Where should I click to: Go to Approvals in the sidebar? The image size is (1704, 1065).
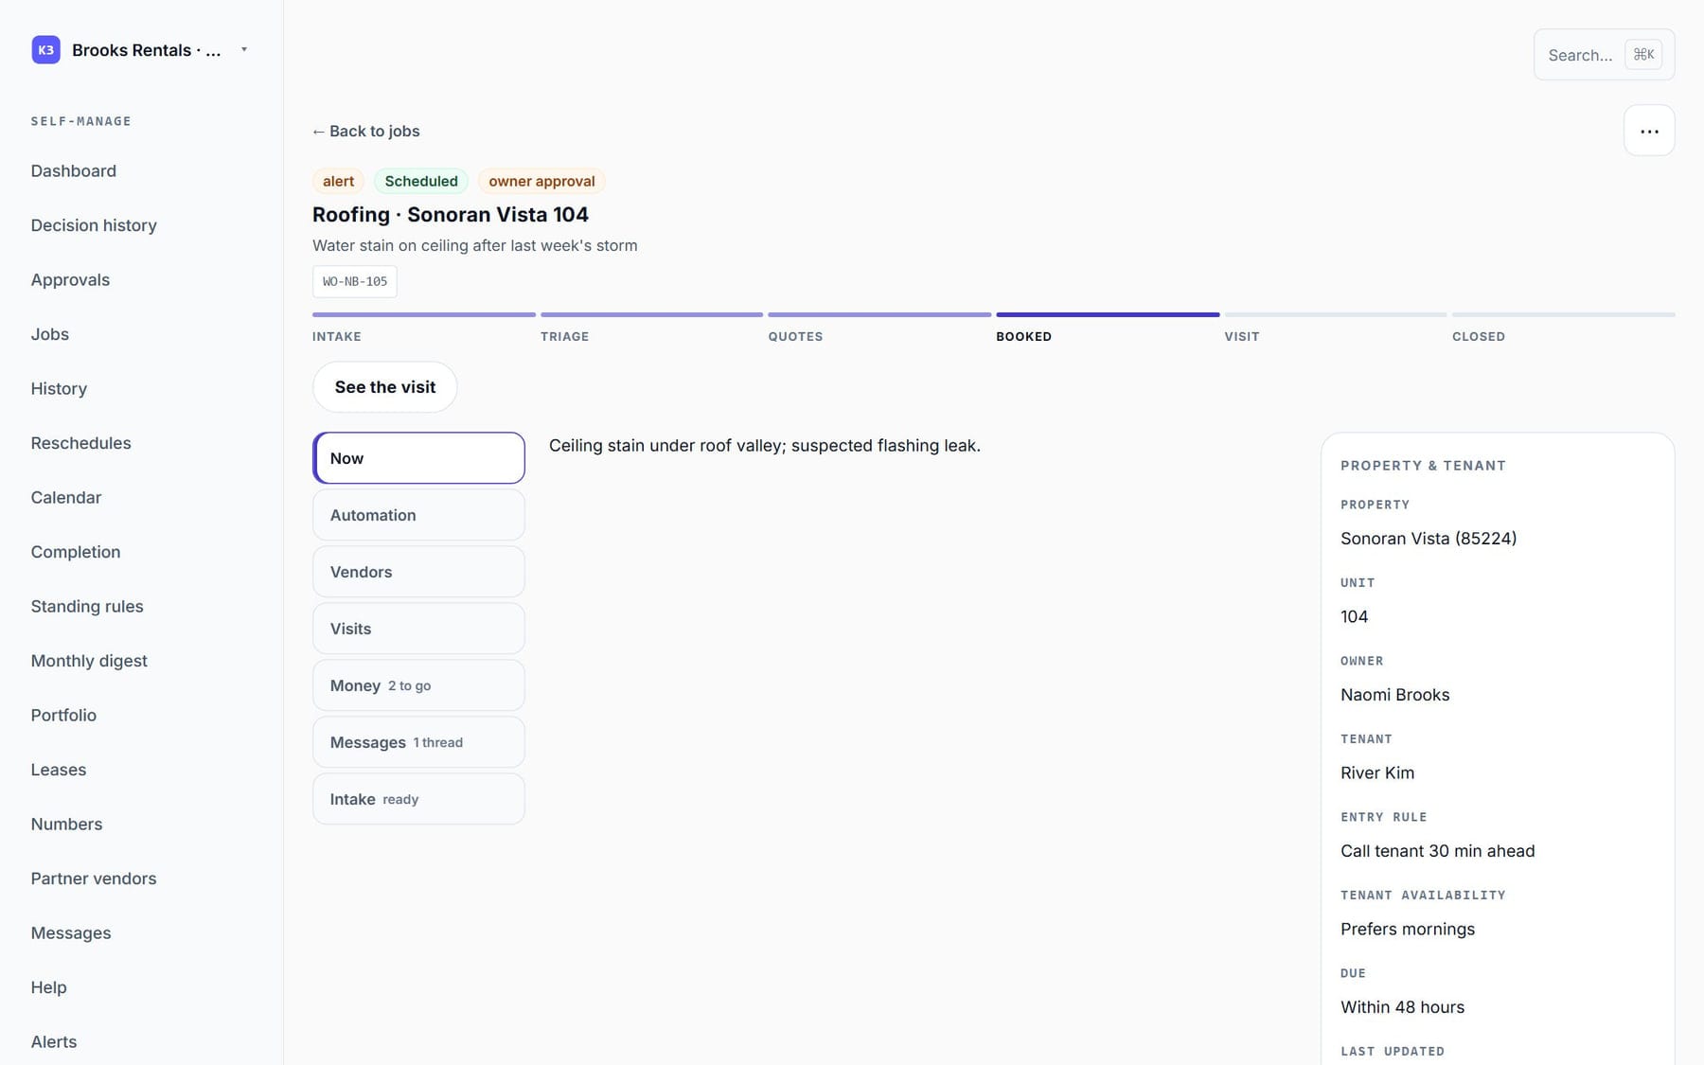click(70, 280)
